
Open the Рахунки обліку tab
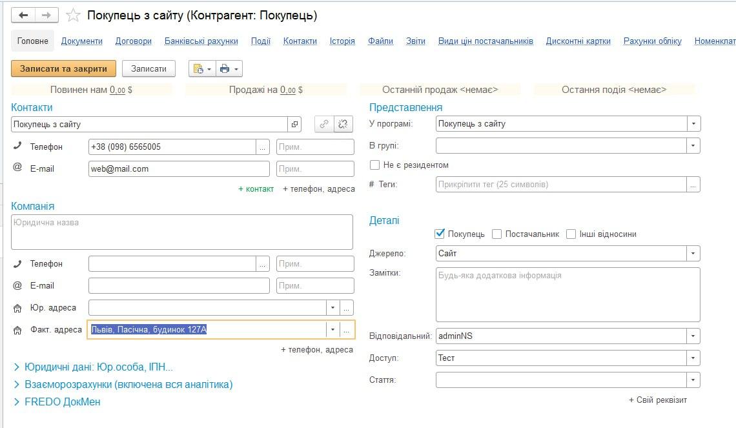(653, 41)
